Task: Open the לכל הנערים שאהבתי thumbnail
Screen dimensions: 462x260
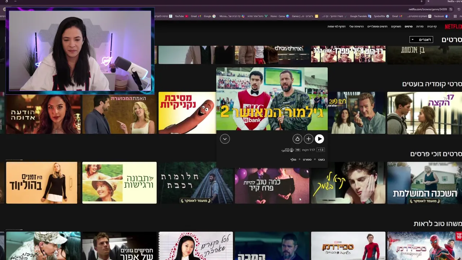Action: pos(196,246)
